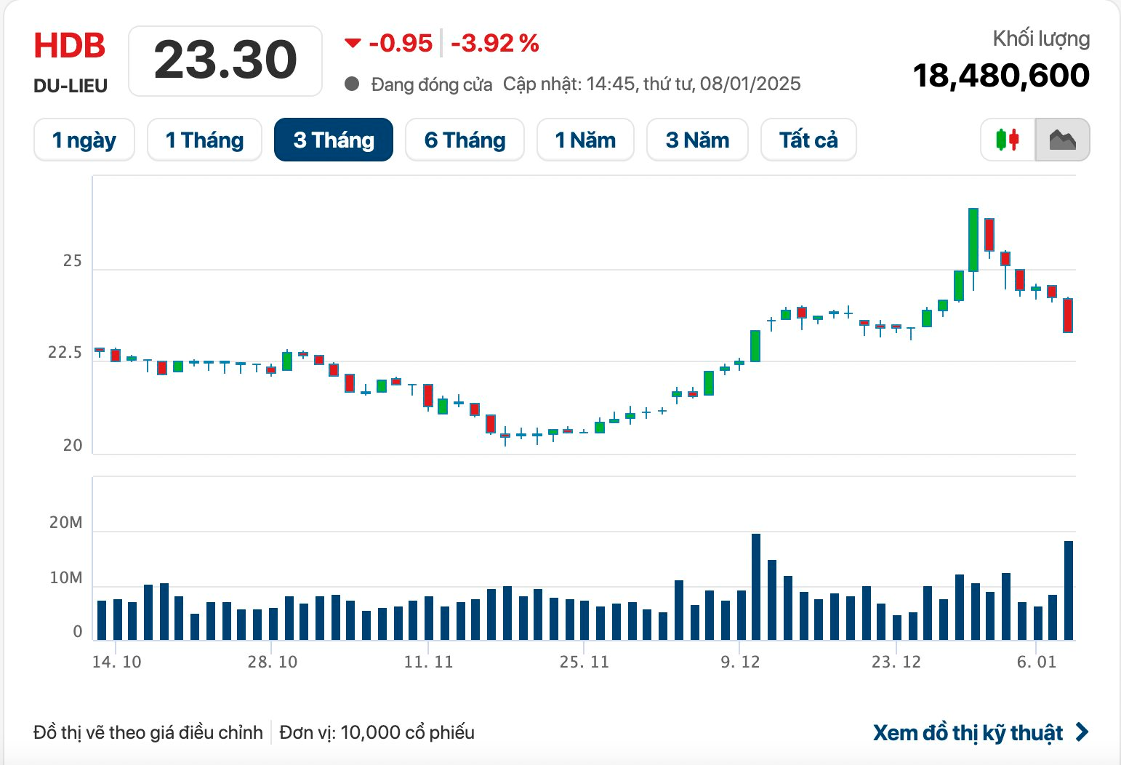Click the 9. 12 date axis label
The height and width of the screenshot is (765, 1121).
[x=740, y=662]
